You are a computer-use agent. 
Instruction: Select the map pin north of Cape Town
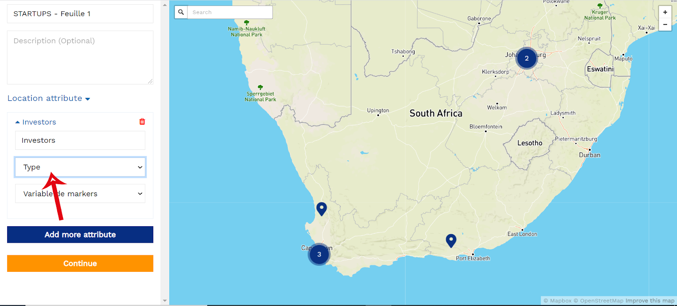coord(322,209)
